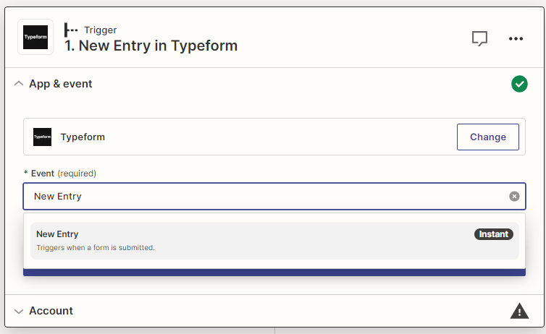Click inside the Event input field
Screen dimensions: 546x334
tap(261, 196)
